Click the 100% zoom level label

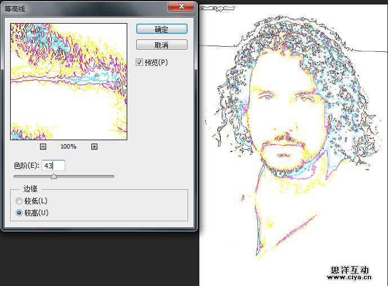[x=68, y=146]
